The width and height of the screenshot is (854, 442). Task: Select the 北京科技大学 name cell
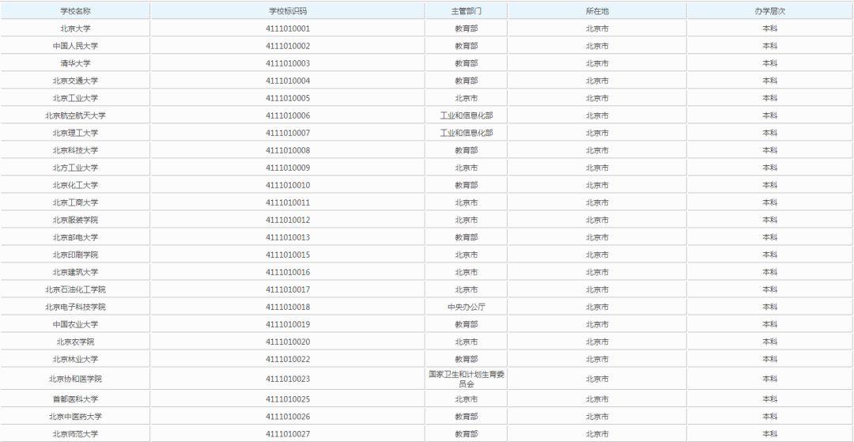(x=75, y=150)
